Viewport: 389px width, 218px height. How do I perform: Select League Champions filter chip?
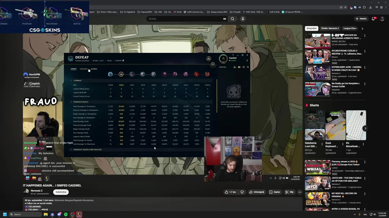click(350, 28)
